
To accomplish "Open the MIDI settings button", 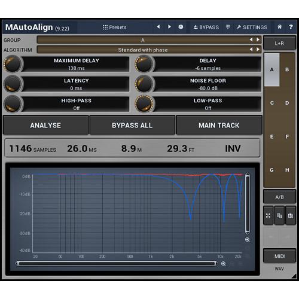I will point(279,256).
